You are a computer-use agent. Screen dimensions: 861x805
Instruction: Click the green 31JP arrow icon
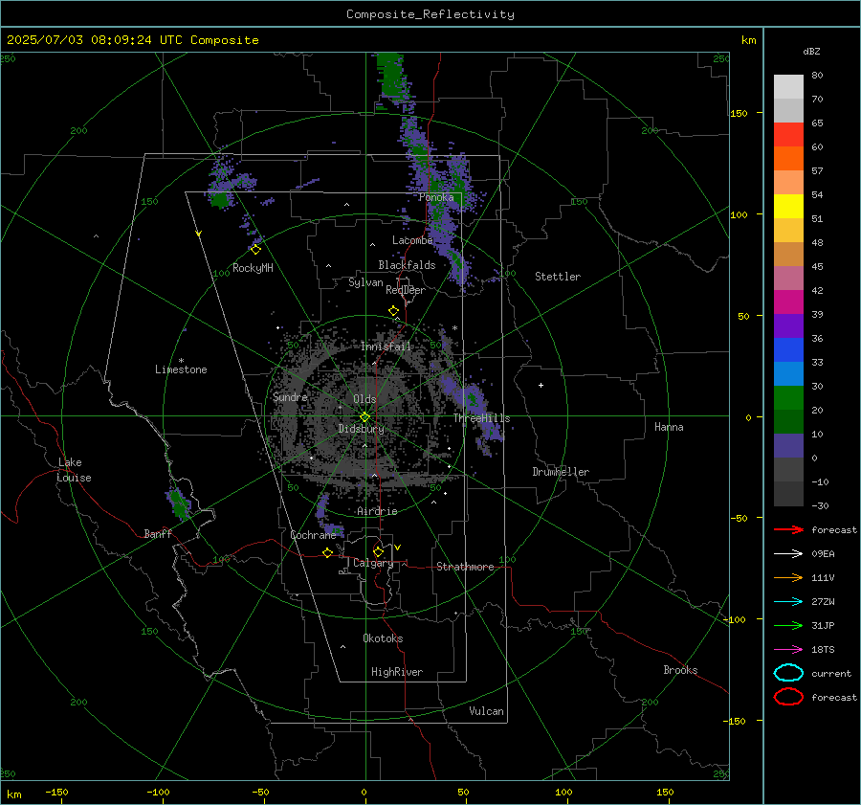pos(788,625)
